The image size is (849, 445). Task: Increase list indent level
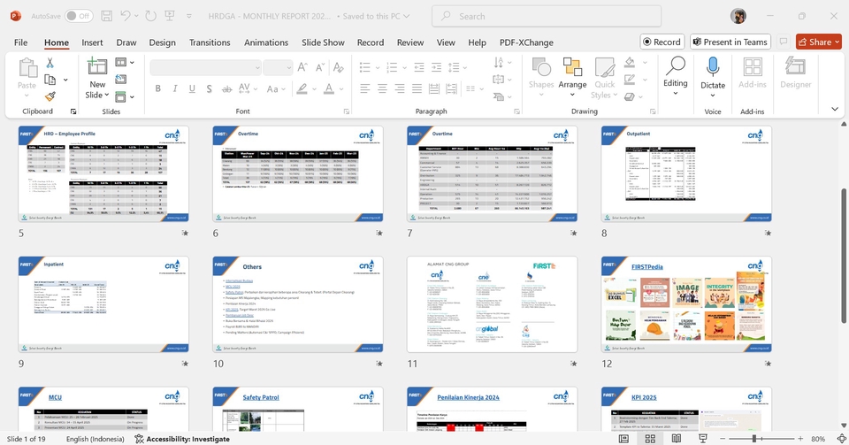pos(436,67)
